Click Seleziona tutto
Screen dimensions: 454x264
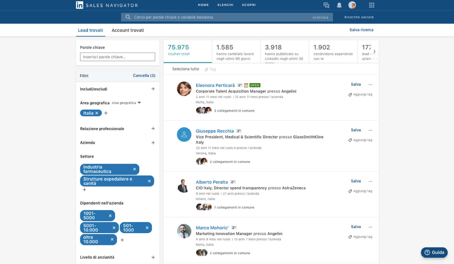(185, 69)
